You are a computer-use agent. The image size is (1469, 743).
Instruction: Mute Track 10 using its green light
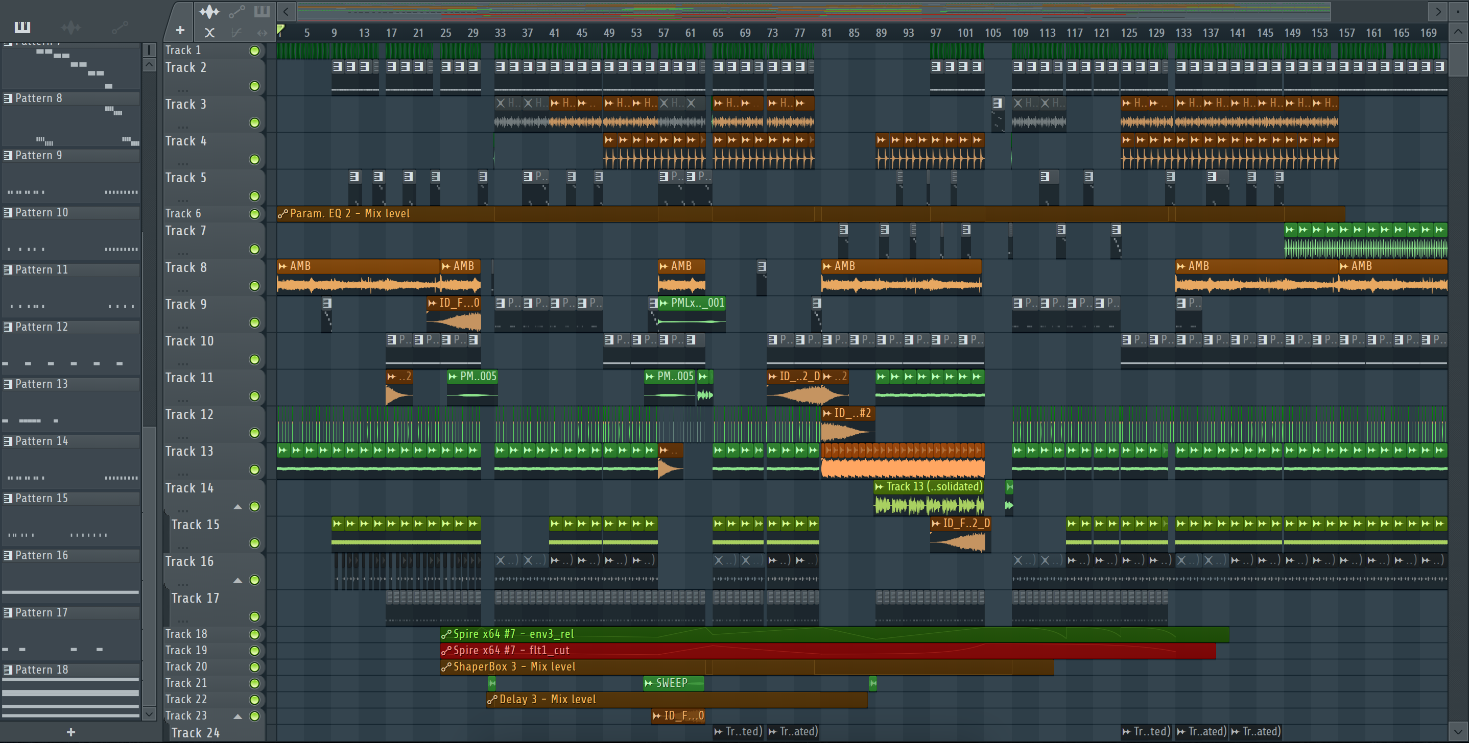(x=254, y=360)
